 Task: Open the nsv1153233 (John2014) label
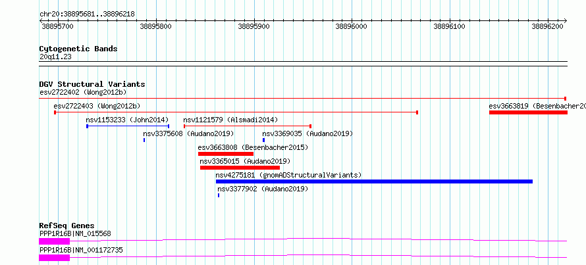127,120
